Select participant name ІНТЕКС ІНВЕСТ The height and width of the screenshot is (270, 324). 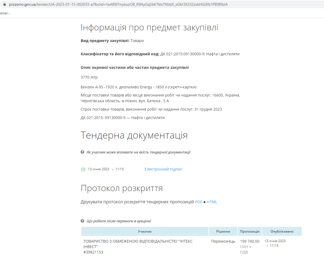138,244
